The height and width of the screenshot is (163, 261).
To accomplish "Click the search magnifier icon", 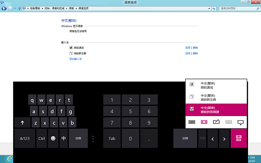I will [258, 8].
